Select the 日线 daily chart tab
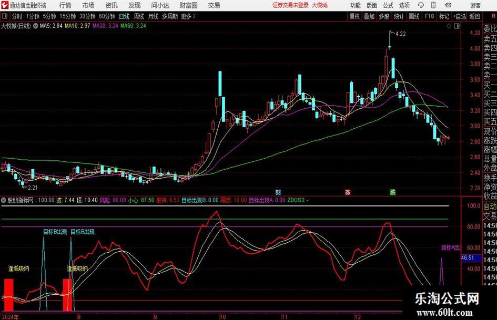 click(124, 16)
